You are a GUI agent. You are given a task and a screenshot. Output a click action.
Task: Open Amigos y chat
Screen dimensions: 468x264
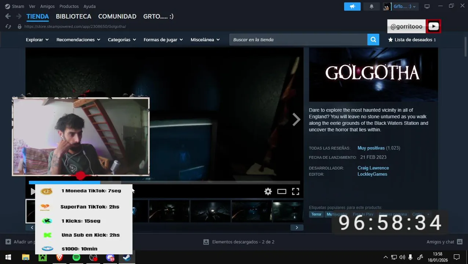[444, 242]
